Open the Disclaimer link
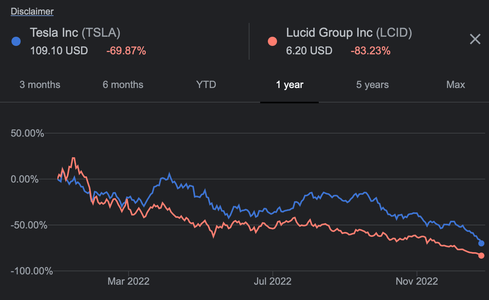This screenshot has width=489, height=300. coord(32,11)
